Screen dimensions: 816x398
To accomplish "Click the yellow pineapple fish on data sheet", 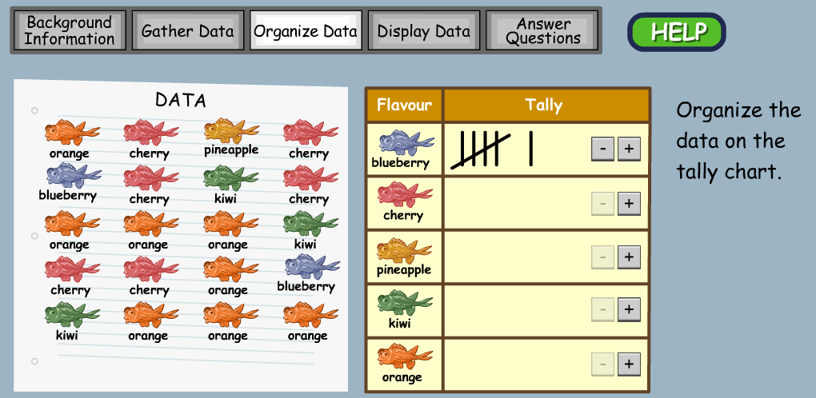I will click(231, 130).
